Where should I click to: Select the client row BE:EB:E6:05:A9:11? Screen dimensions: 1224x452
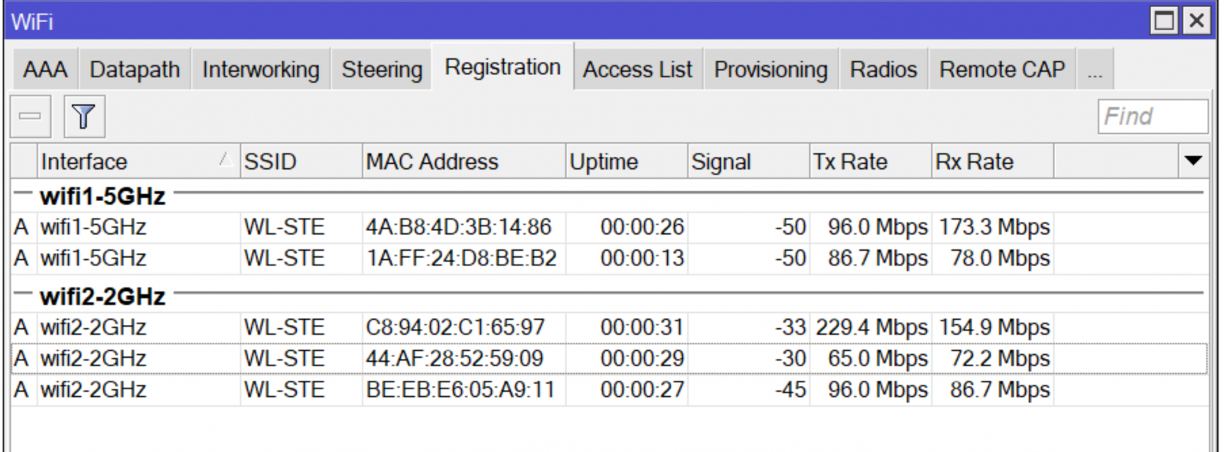pyautogui.click(x=609, y=390)
